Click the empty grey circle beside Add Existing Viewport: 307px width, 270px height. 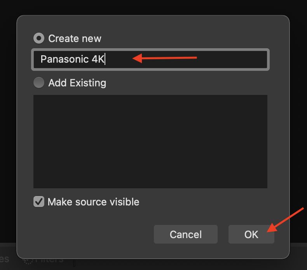[x=39, y=82]
